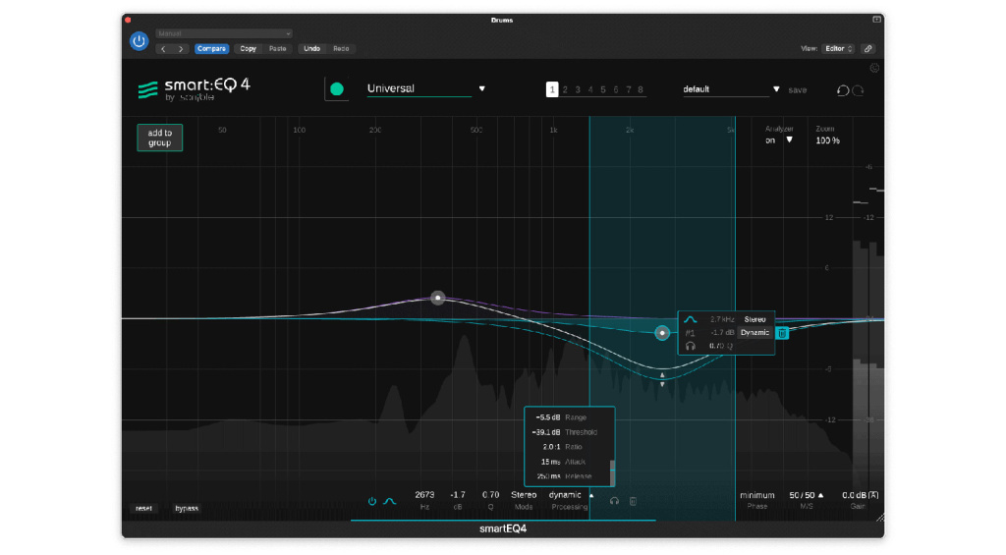Click the -1.7 dB gain field in bottom bar

pos(458,495)
